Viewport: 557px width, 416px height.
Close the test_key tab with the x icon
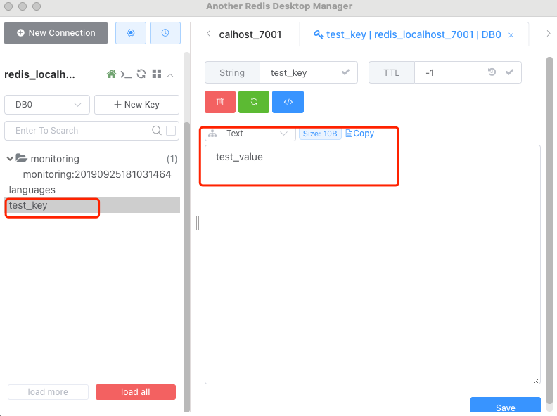pyautogui.click(x=511, y=35)
